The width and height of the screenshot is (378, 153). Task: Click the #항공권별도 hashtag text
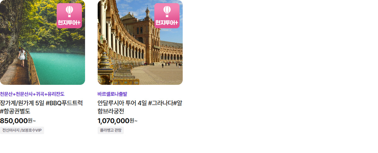15,111
